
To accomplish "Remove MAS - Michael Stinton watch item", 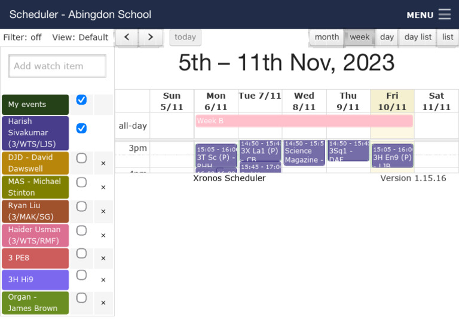I will click(103, 187).
